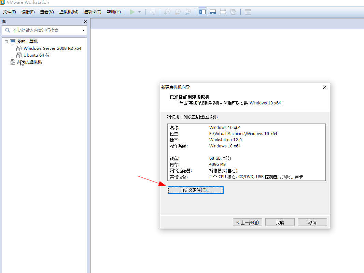Click the thumbnail bar view icon
364x273 pixels.
point(213,12)
